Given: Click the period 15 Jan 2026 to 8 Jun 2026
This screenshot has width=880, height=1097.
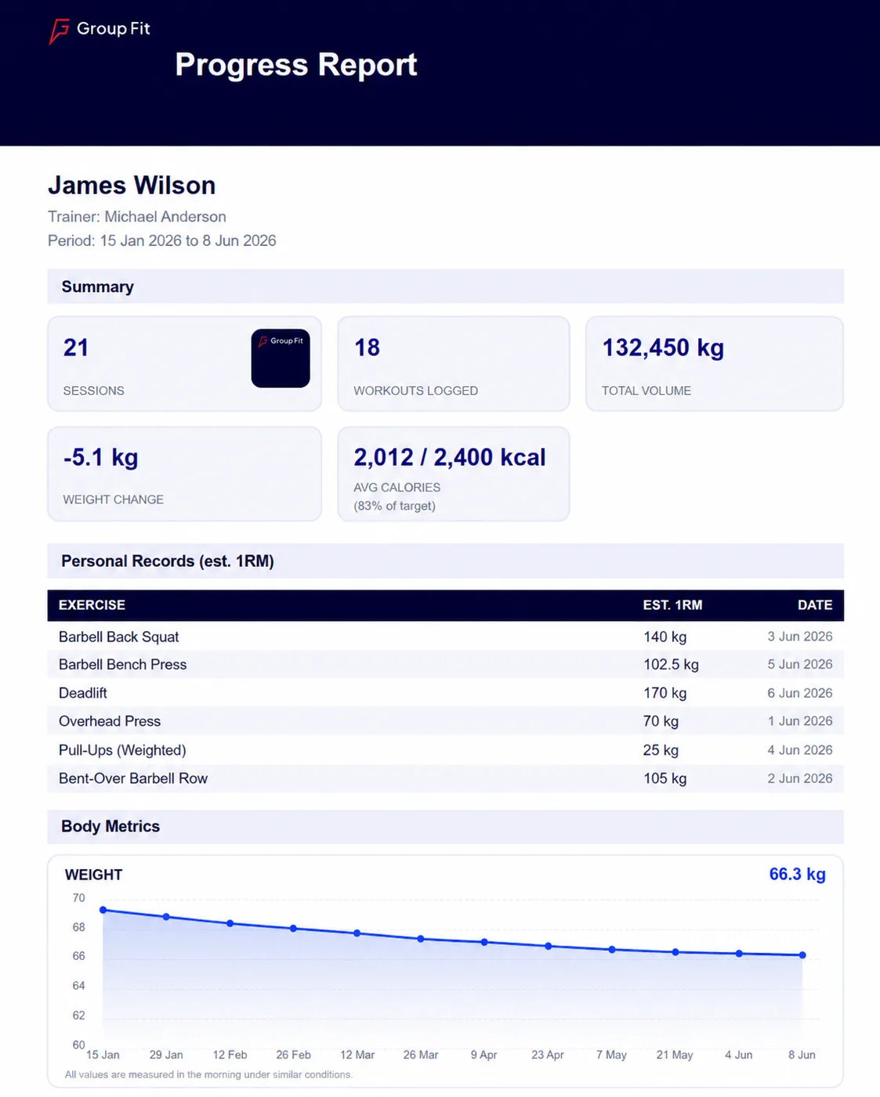Looking at the screenshot, I should (162, 240).
